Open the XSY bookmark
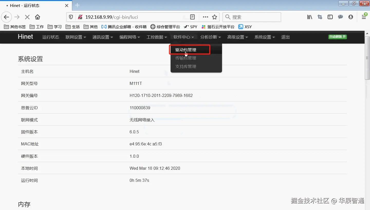 click(x=245, y=27)
